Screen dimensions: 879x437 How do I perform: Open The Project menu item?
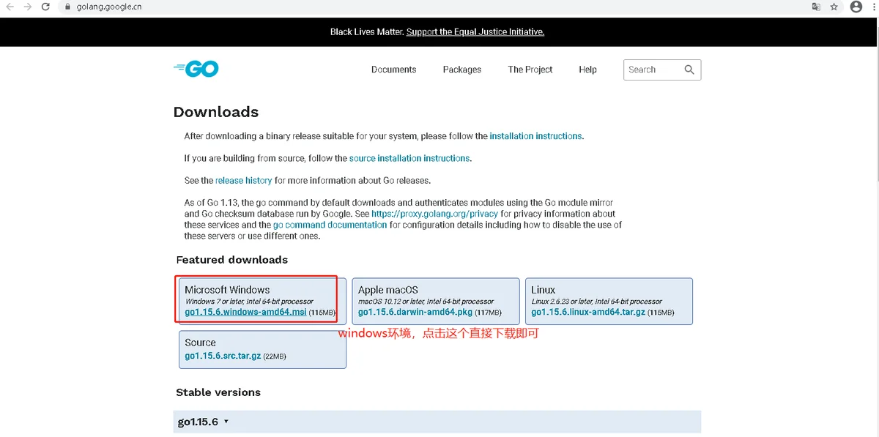(530, 70)
